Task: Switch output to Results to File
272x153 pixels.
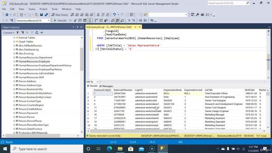Action: [x=122, y=20]
